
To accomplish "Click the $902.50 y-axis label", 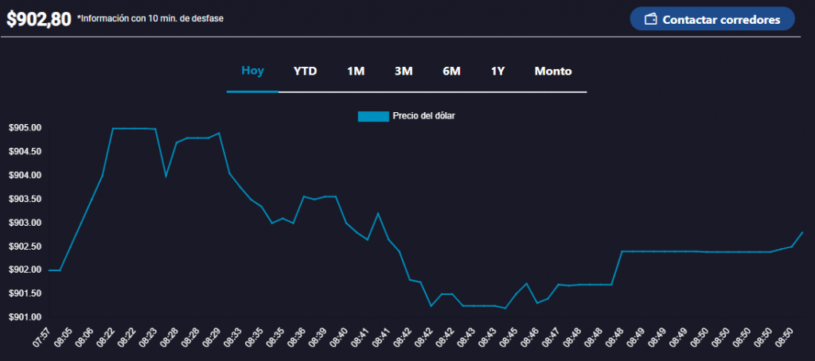I will (25, 246).
